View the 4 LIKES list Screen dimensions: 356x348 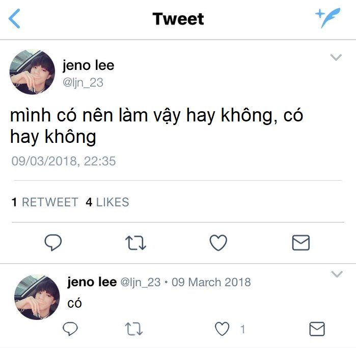[107, 202]
